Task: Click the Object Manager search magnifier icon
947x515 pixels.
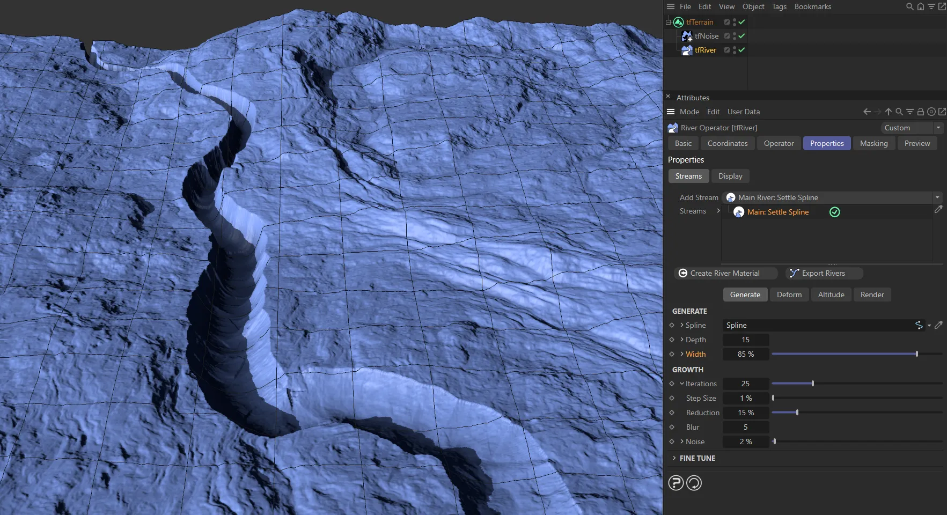Action: [909, 6]
